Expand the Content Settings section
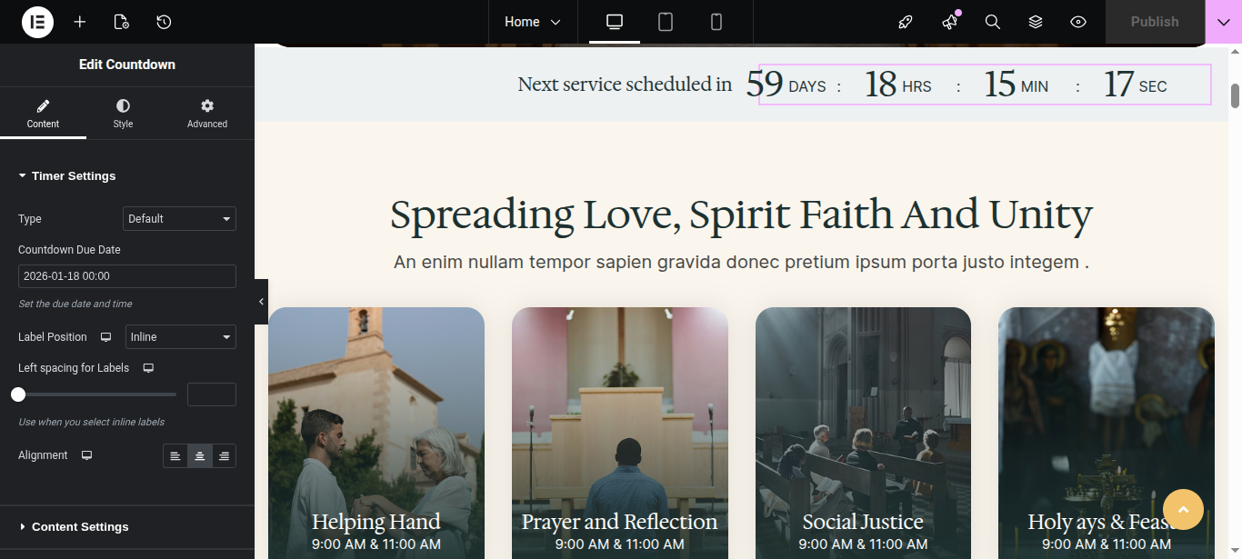Image resolution: width=1242 pixels, height=559 pixels. [x=80, y=527]
